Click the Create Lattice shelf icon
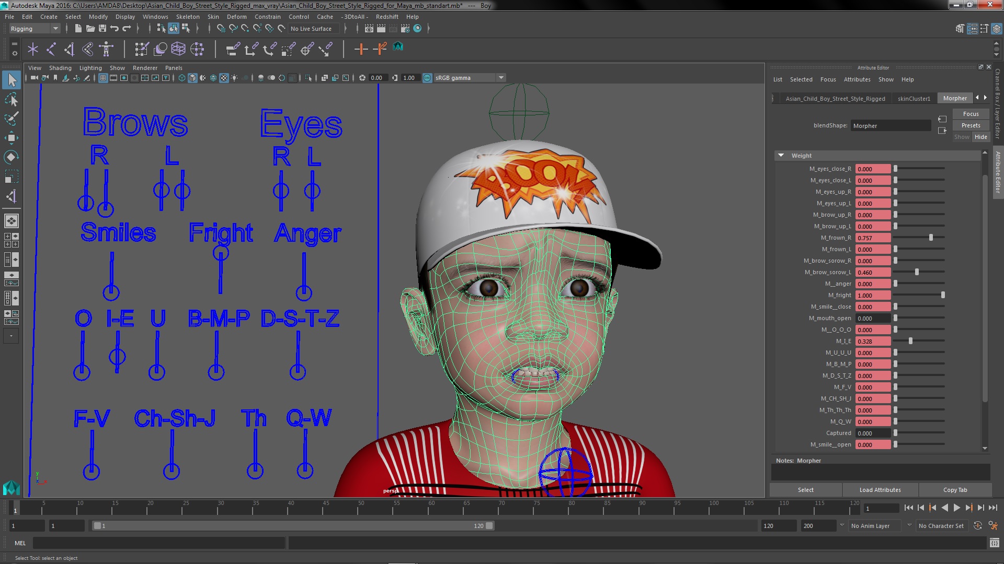The width and height of the screenshot is (1004, 564). coord(178,49)
